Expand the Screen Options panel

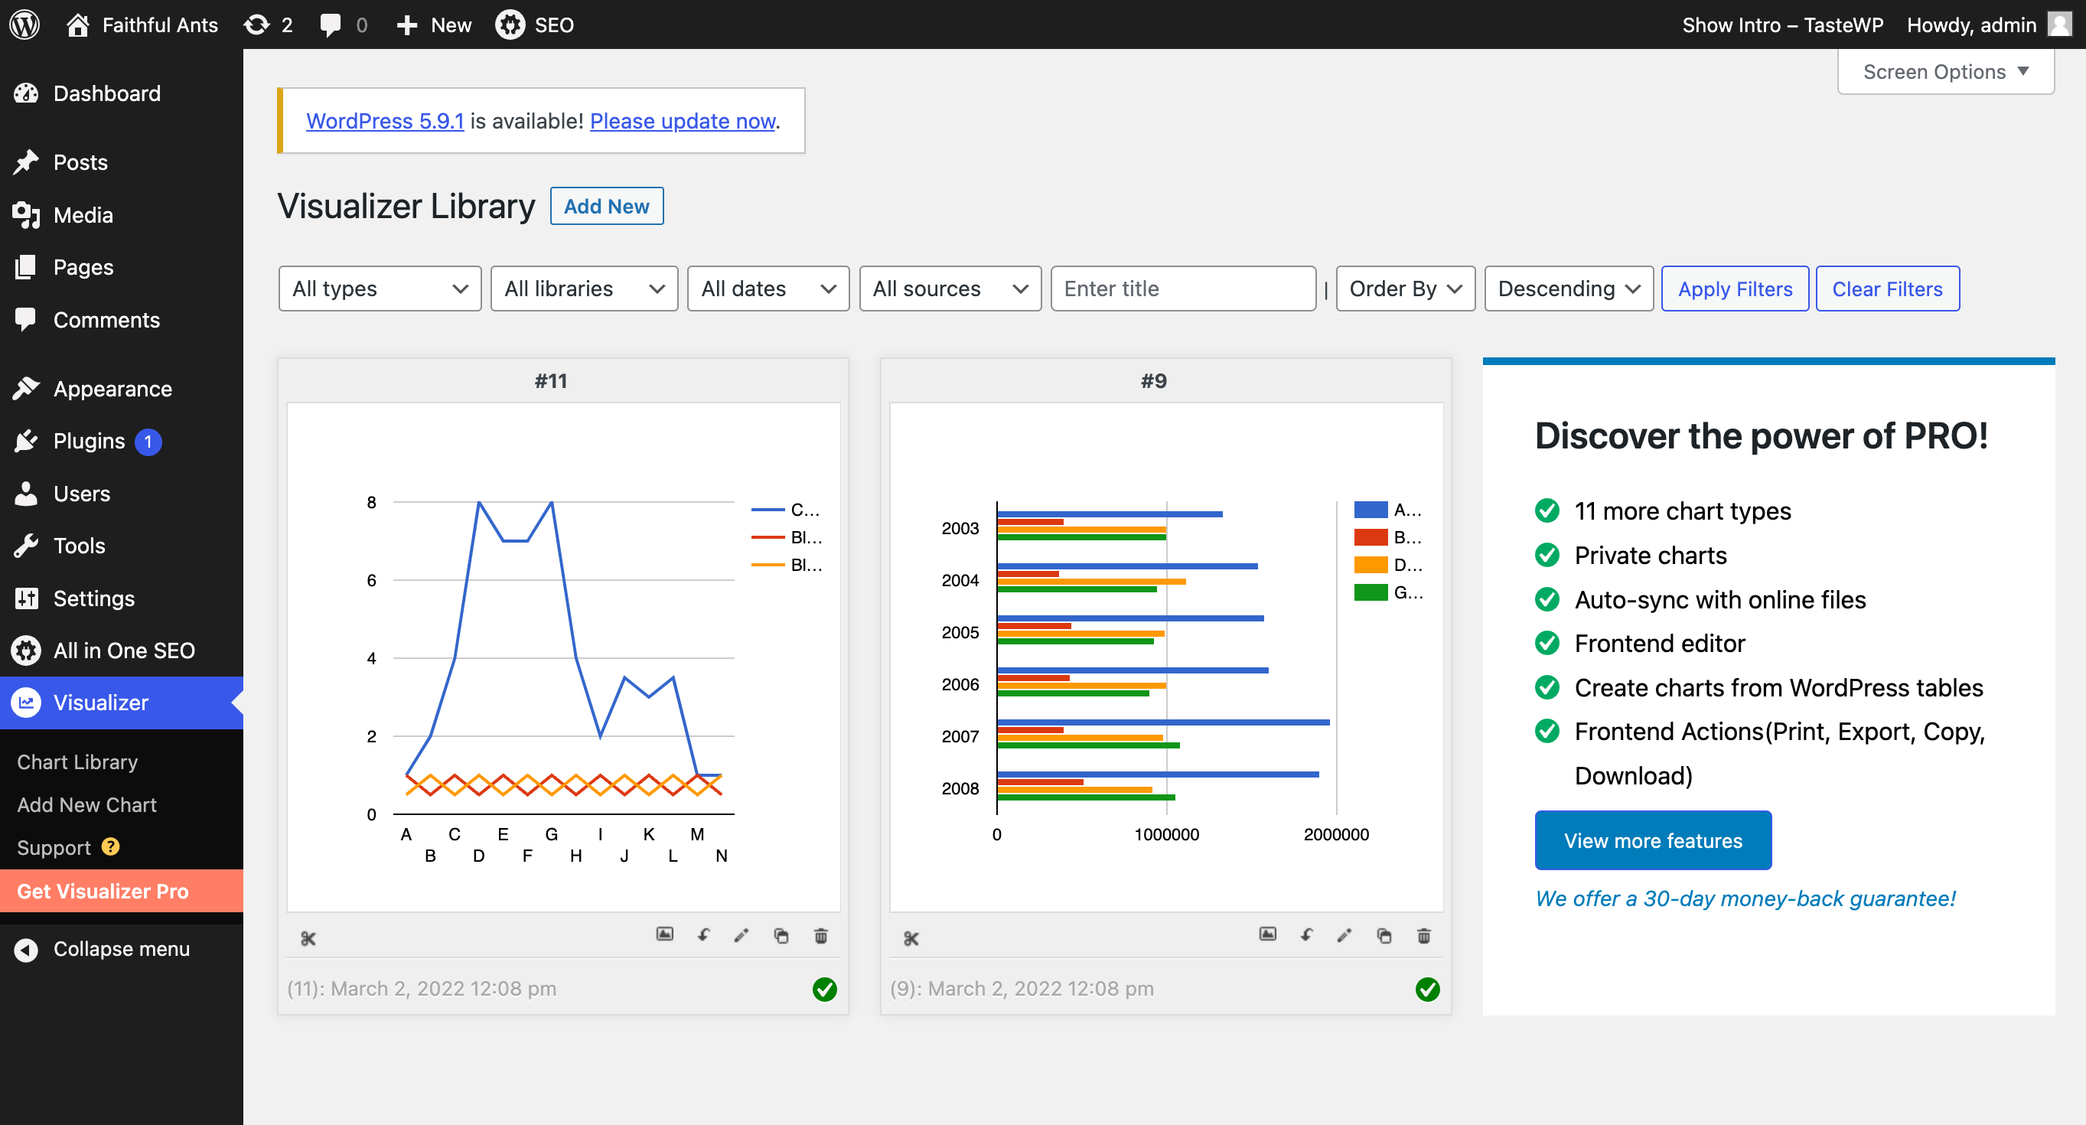tap(1945, 71)
